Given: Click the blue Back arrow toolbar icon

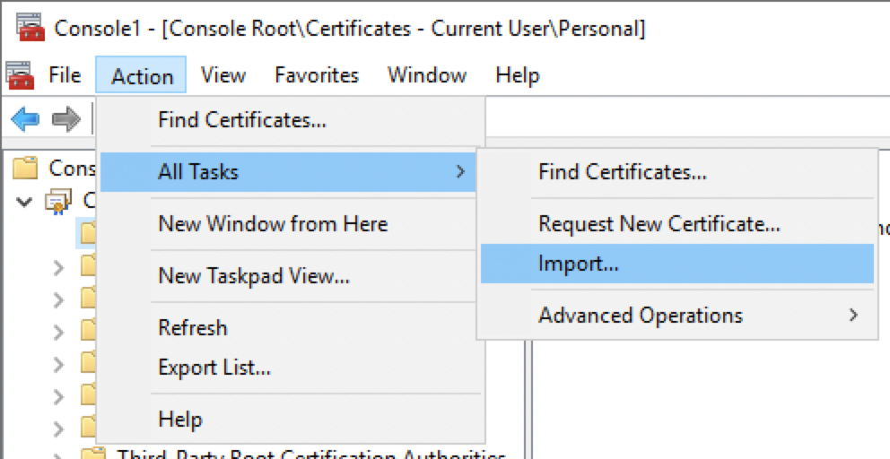Looking at the screenshot, I should (x=25, y=119).
